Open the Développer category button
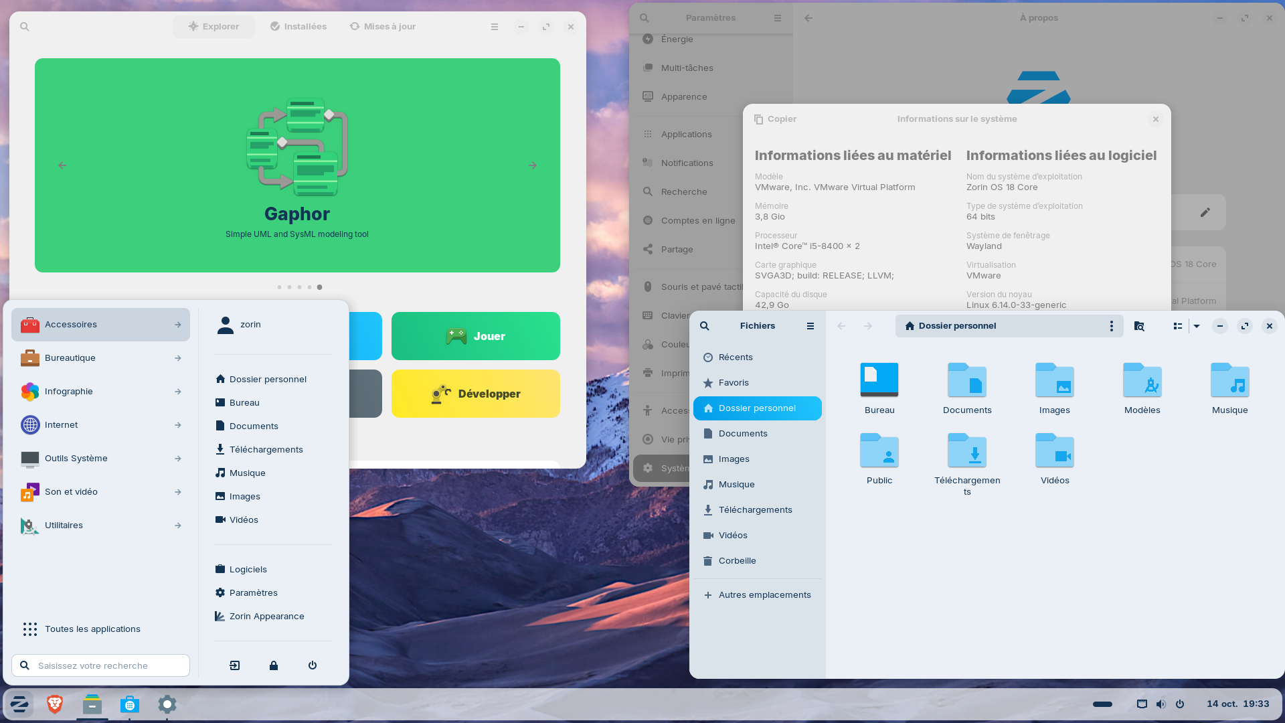 [476, 394]
